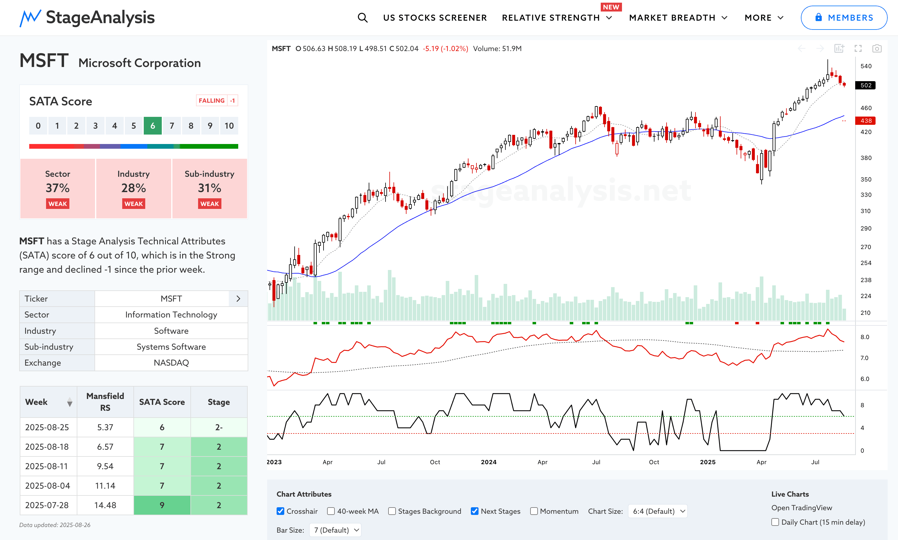Open TradingView live chart link

click(801, 508)
